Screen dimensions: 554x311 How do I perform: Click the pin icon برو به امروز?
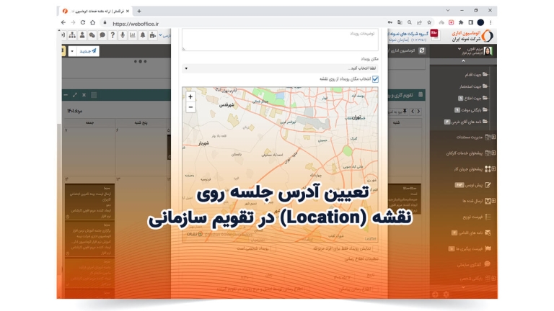point(405,111)
